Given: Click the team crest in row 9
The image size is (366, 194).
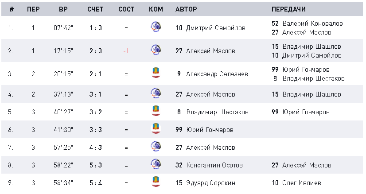Looking at the screenshot, I should click(156, 182).
